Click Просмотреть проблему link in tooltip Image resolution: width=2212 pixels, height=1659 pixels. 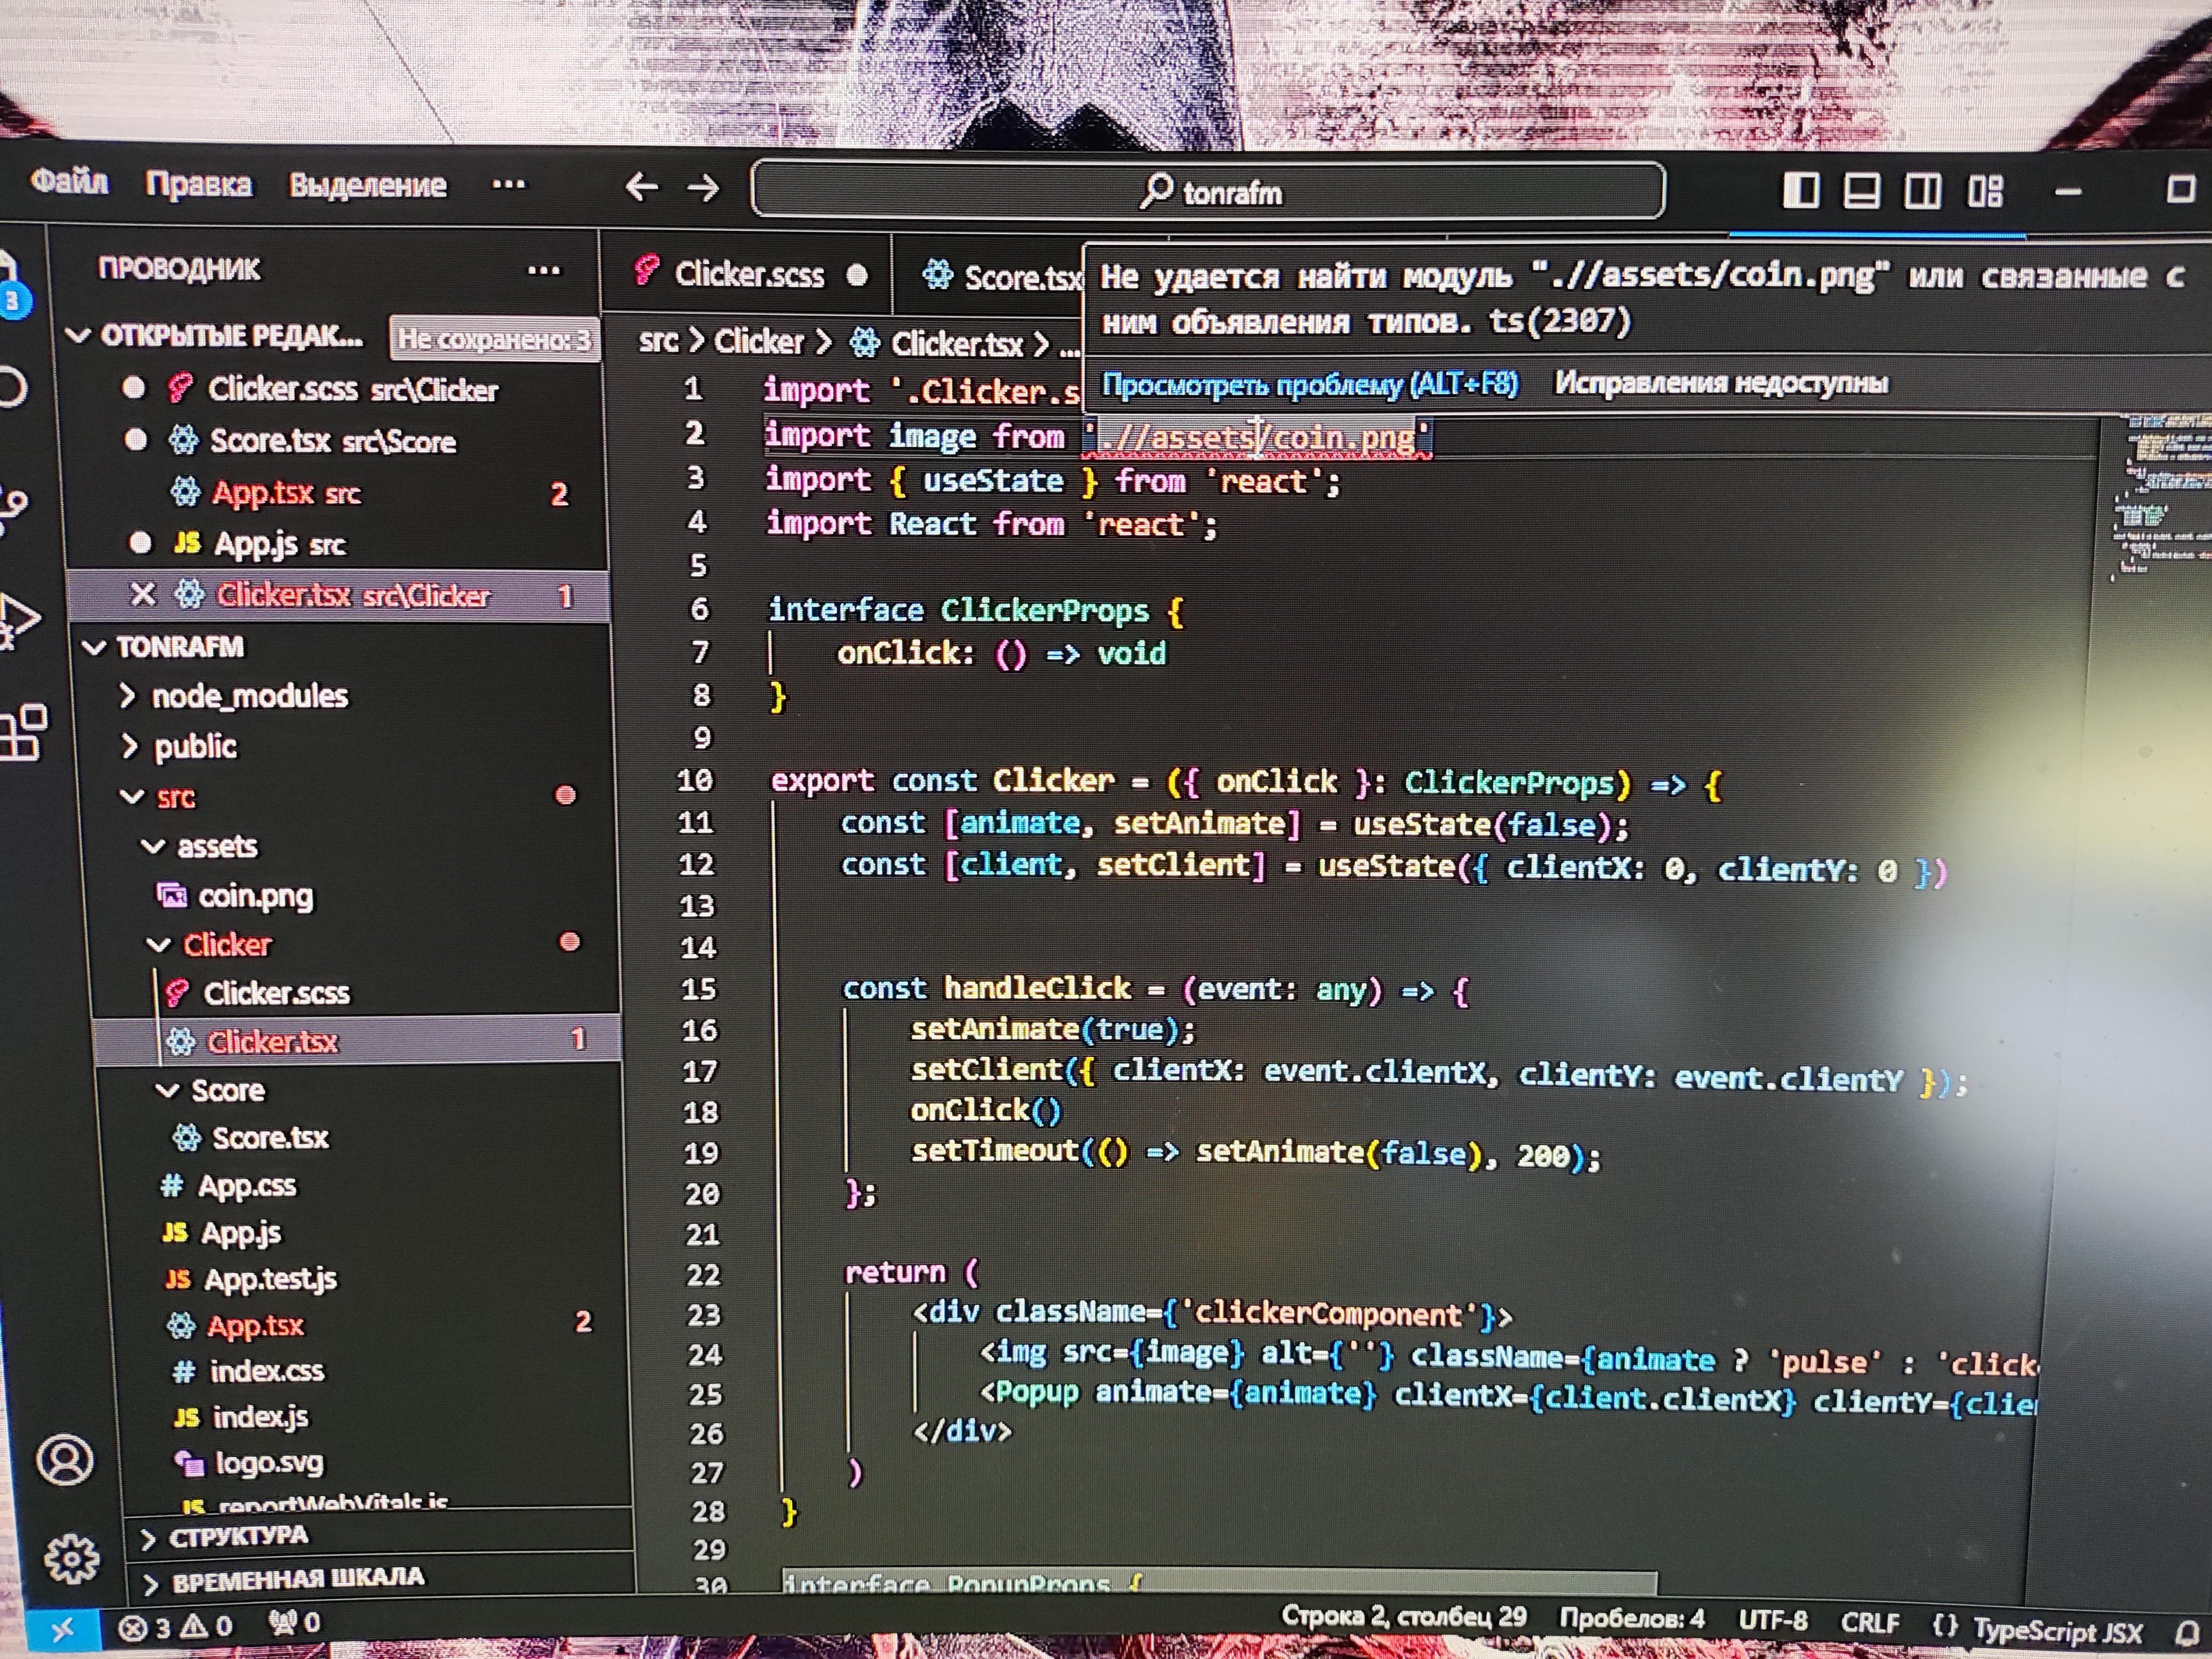(1309, 384)
